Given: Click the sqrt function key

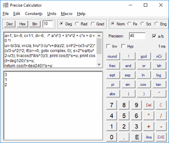Looking at the screenshot, I should point(113,75).
